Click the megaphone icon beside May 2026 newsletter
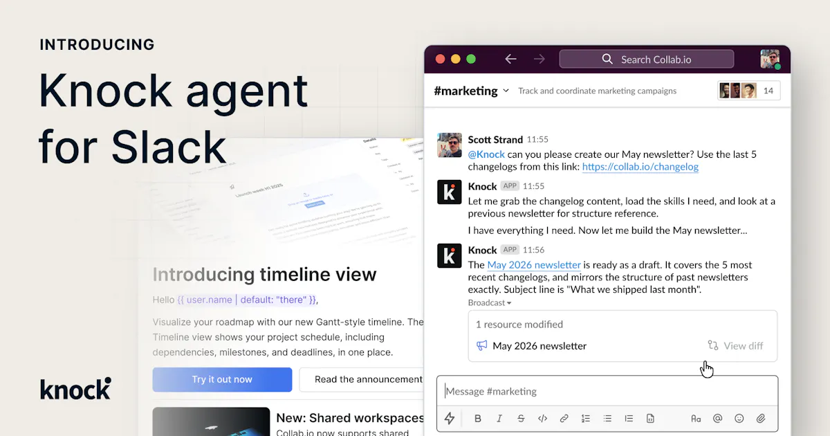Image resolution: width=830 pixels, height=436 pixels. (x=482, y=346)
